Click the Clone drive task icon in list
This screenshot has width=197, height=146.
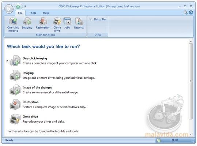(15, 119)
